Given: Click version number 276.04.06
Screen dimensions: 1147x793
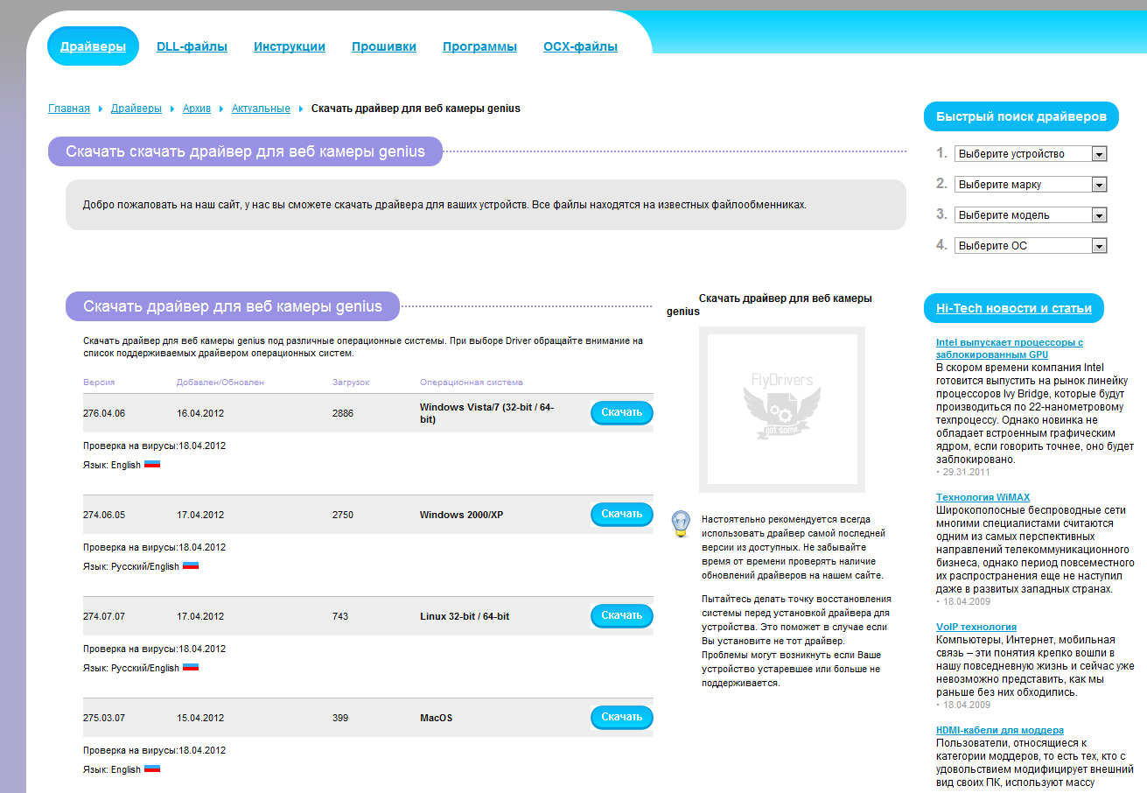Looking at the screenshot, I should click(104, 413).
